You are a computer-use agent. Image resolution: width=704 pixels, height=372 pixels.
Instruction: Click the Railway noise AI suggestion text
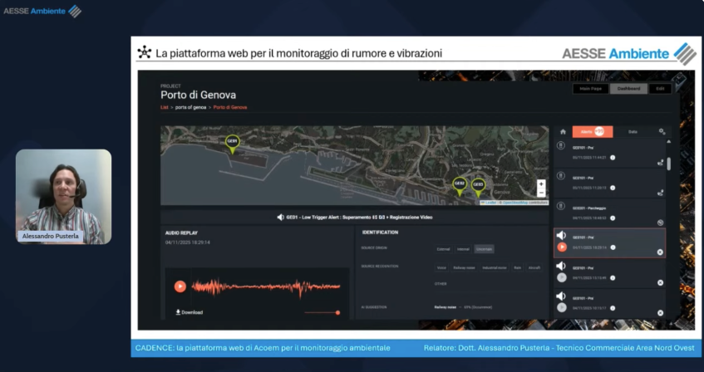[445, 307]
